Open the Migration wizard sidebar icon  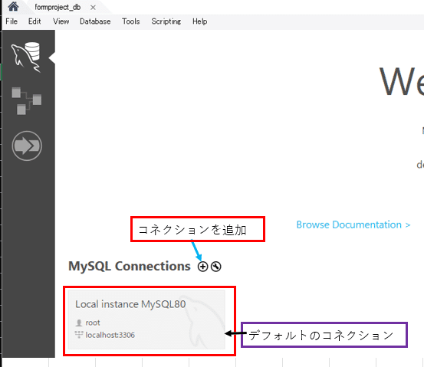(x=27, y=146)
